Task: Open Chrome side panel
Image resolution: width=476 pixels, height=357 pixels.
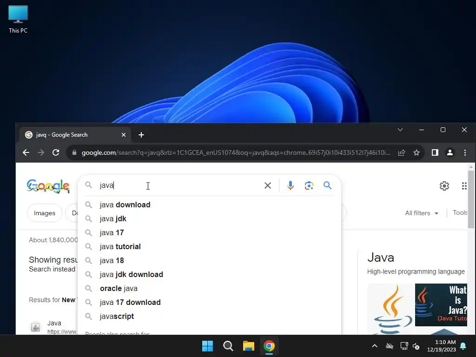Action: coord(435,152)
